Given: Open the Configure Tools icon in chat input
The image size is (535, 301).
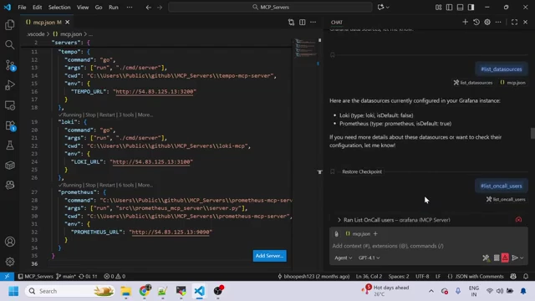Looking at the screenshot, I should [x=486, y=258].
